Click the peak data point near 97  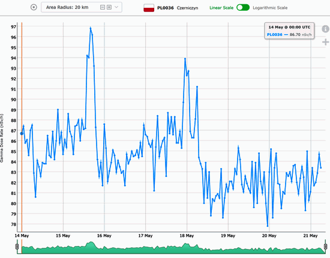[91, 28]
